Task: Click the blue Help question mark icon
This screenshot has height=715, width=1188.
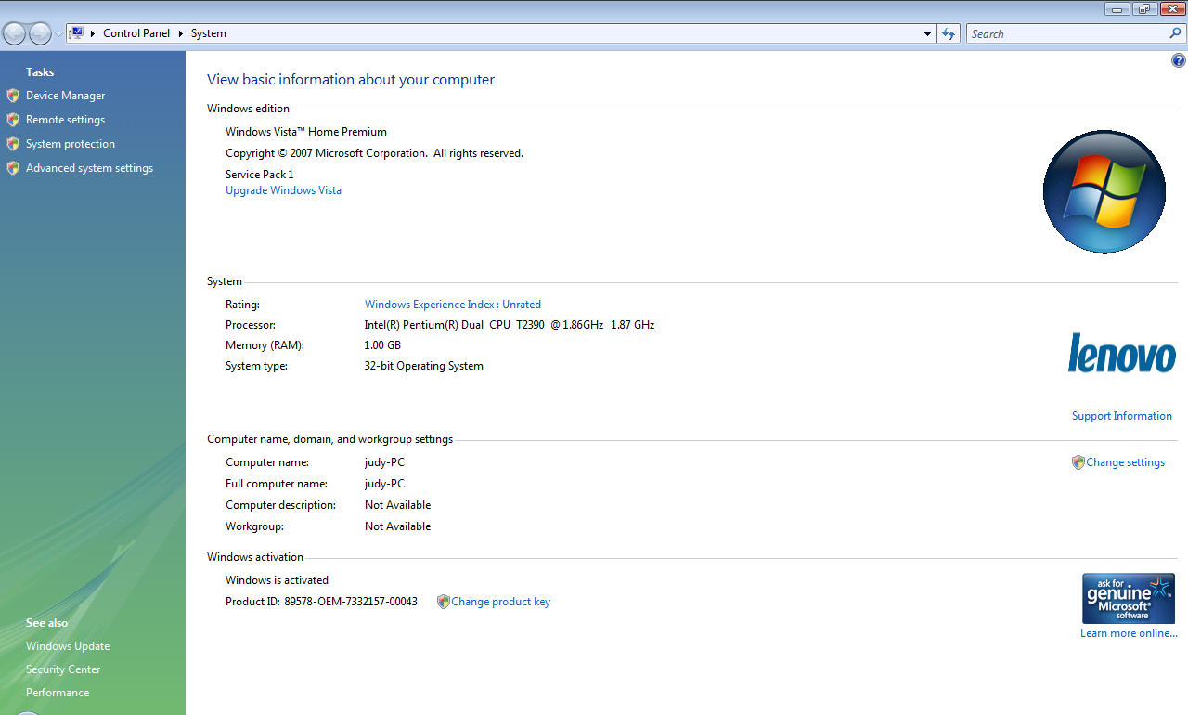Action: (1178, 61)
